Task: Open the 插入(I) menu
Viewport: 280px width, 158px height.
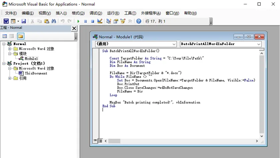Action: (x=61, y=13)
